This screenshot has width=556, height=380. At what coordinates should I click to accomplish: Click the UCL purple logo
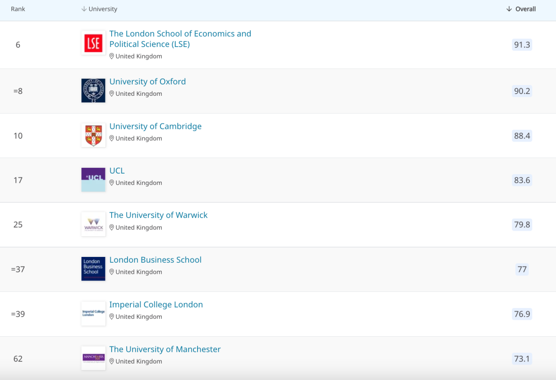(93, 180)
